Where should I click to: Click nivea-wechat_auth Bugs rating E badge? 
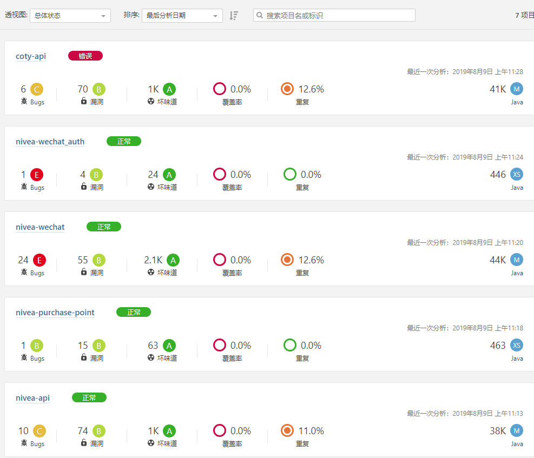click(37, 175)
